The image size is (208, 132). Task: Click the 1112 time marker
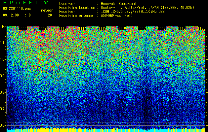pos(43,28)
